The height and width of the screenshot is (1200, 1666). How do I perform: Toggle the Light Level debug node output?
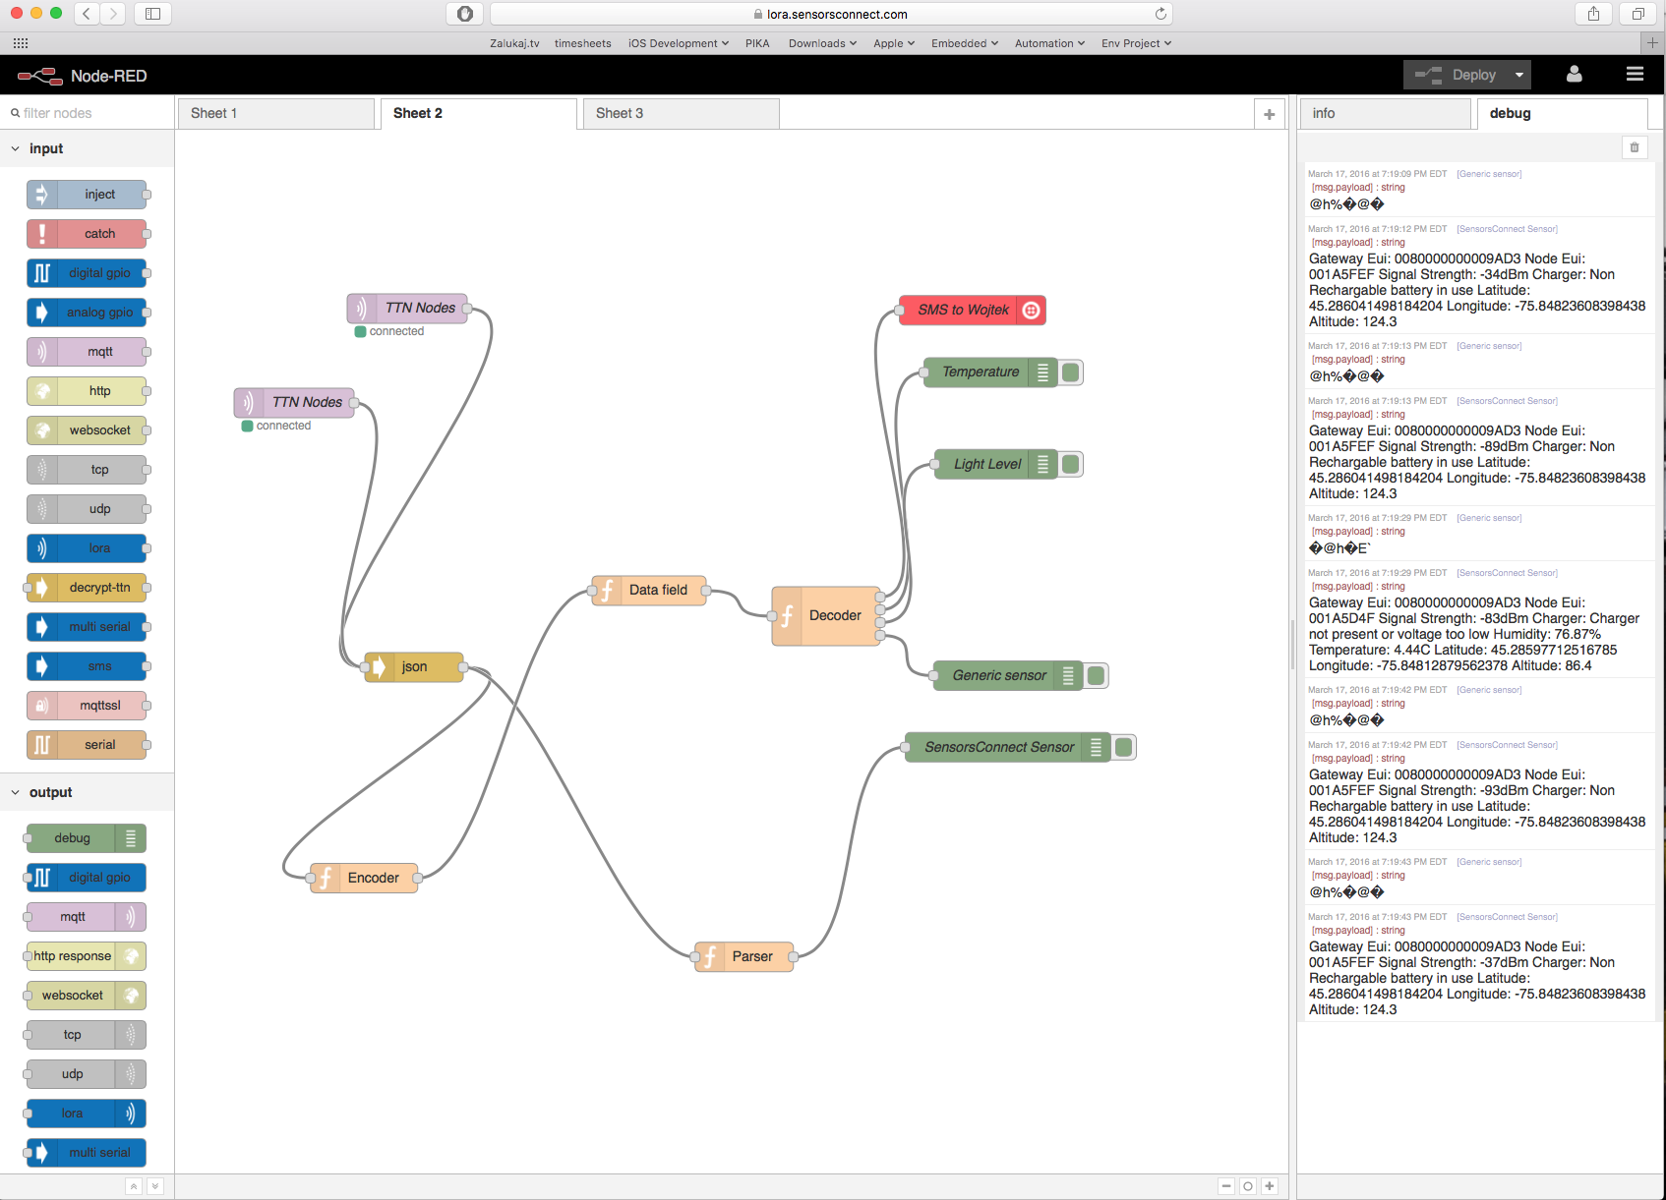[x=1071, y=464]
